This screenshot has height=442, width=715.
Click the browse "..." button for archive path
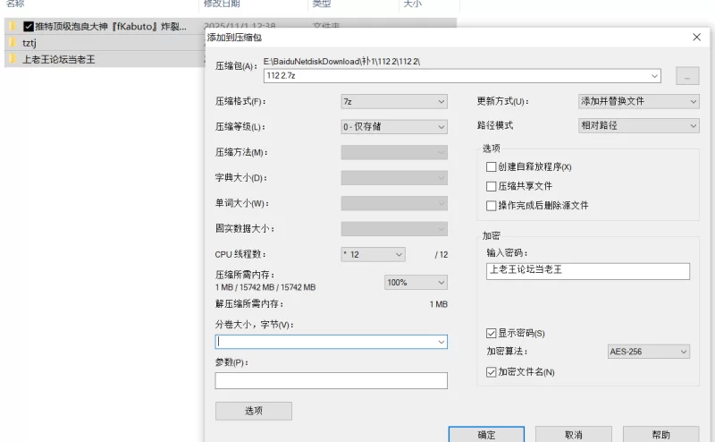click(686, 76)
